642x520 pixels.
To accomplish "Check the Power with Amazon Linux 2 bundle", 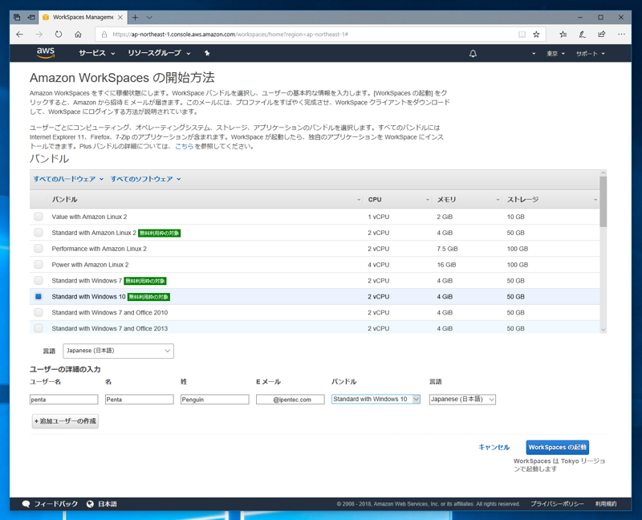I will tap(39, 265).
